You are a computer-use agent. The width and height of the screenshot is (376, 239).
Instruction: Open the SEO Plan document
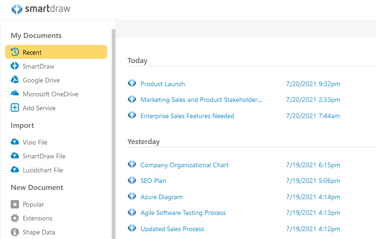point(153,181)
